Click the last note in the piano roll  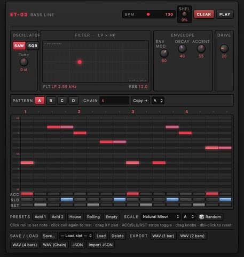pos(225,148)
